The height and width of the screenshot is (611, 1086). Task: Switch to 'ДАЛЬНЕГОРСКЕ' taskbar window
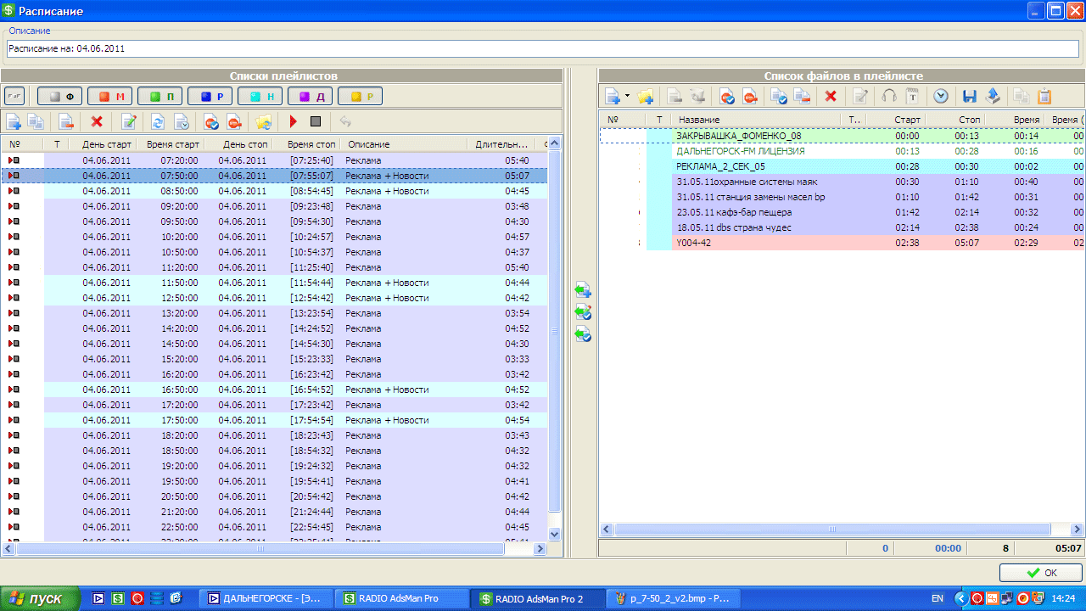pos(265,598)
